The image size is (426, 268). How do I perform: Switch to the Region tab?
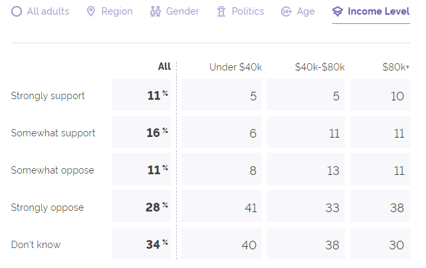coord(117,11)
